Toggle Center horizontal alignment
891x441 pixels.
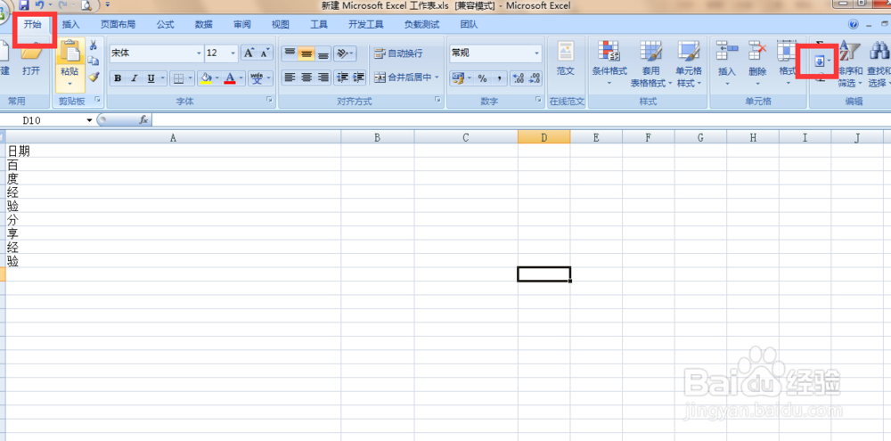click(307, 78)
